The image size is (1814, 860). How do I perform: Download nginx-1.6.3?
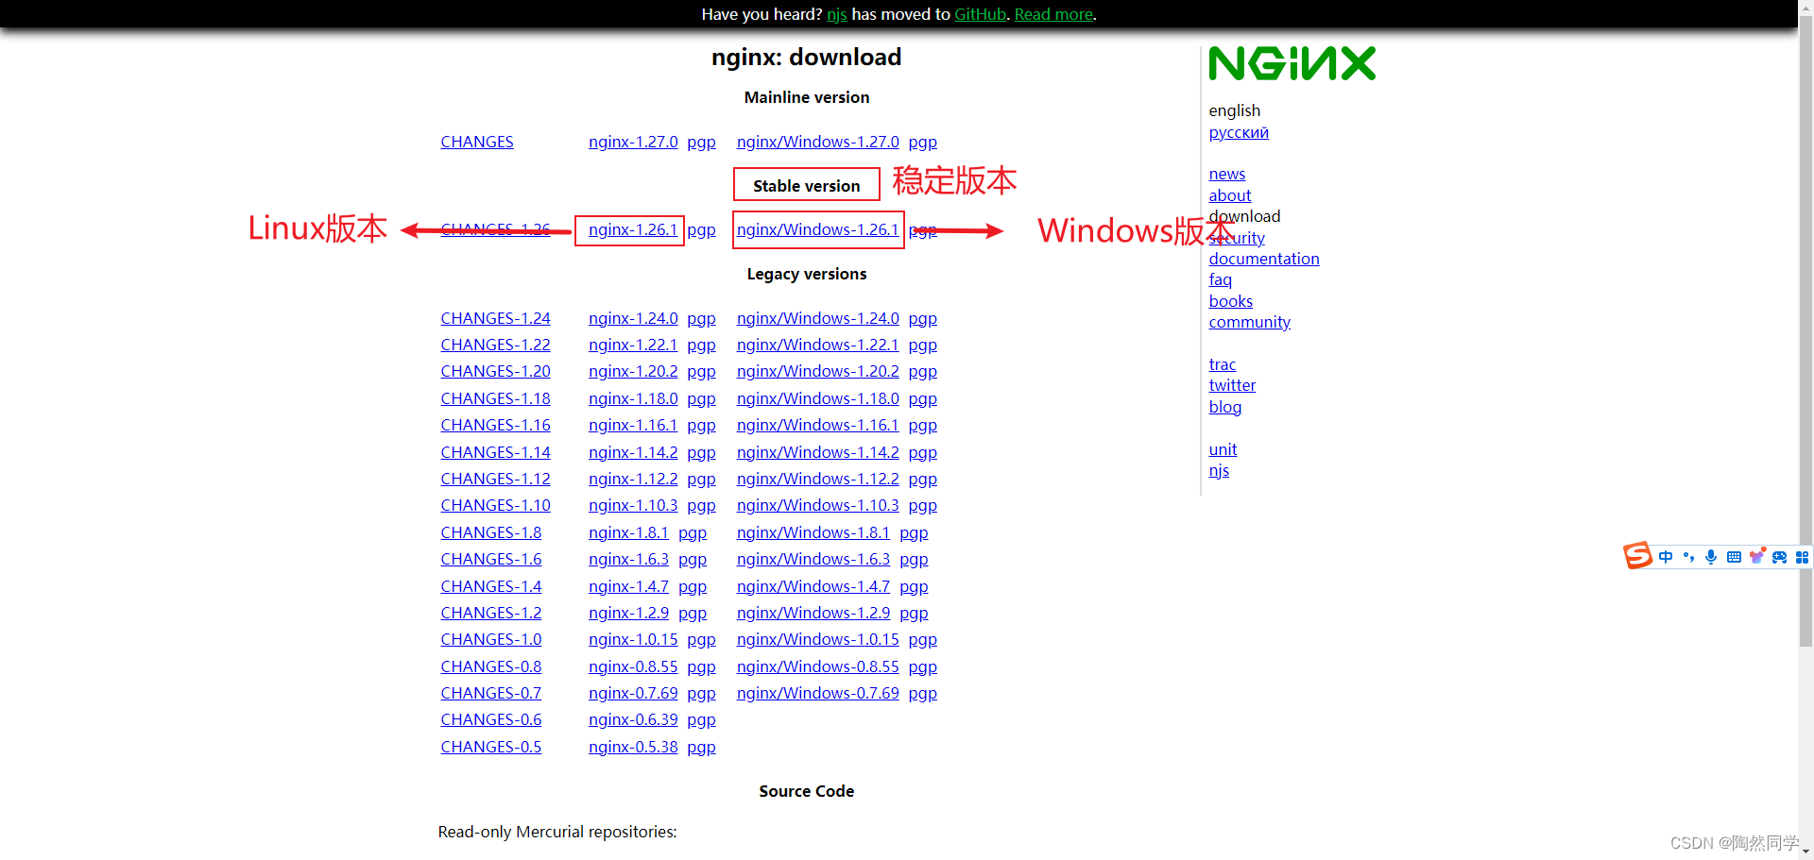click(x=628, y=559)
